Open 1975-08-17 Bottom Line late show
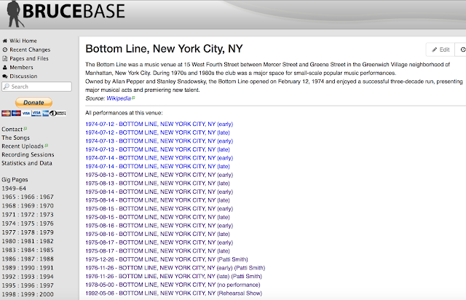This screenshot has height=300, width=466. 157,251
